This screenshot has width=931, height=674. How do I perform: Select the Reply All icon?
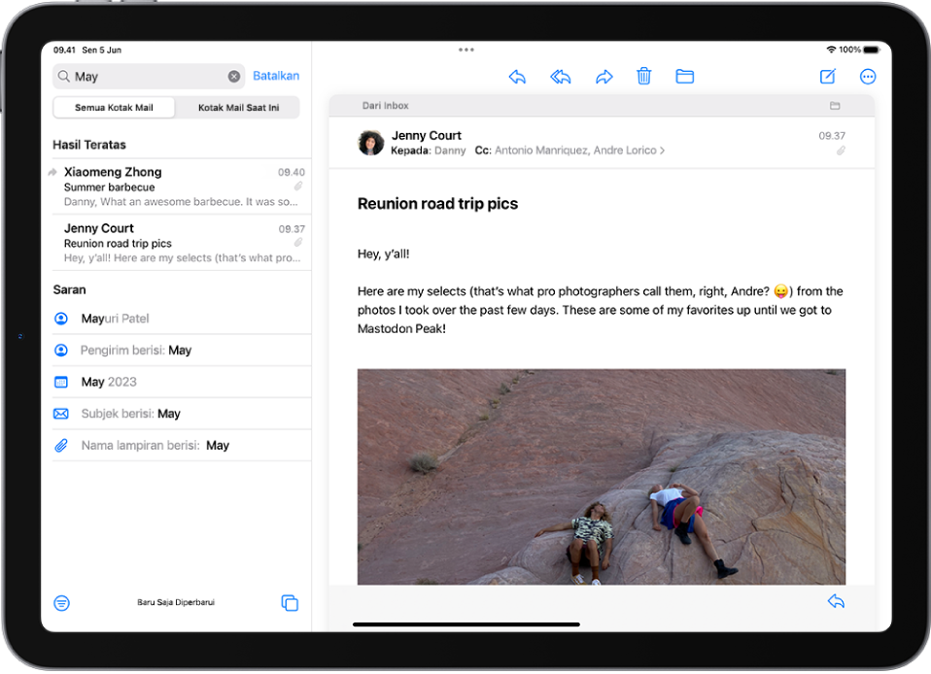[x=561, y=76]
